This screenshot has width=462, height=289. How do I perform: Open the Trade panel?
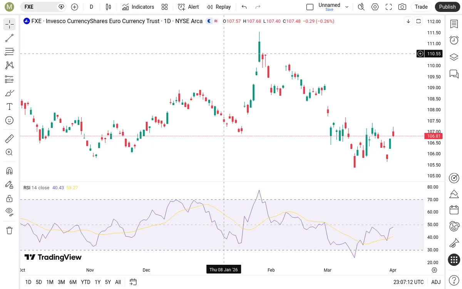coord(421,7)
